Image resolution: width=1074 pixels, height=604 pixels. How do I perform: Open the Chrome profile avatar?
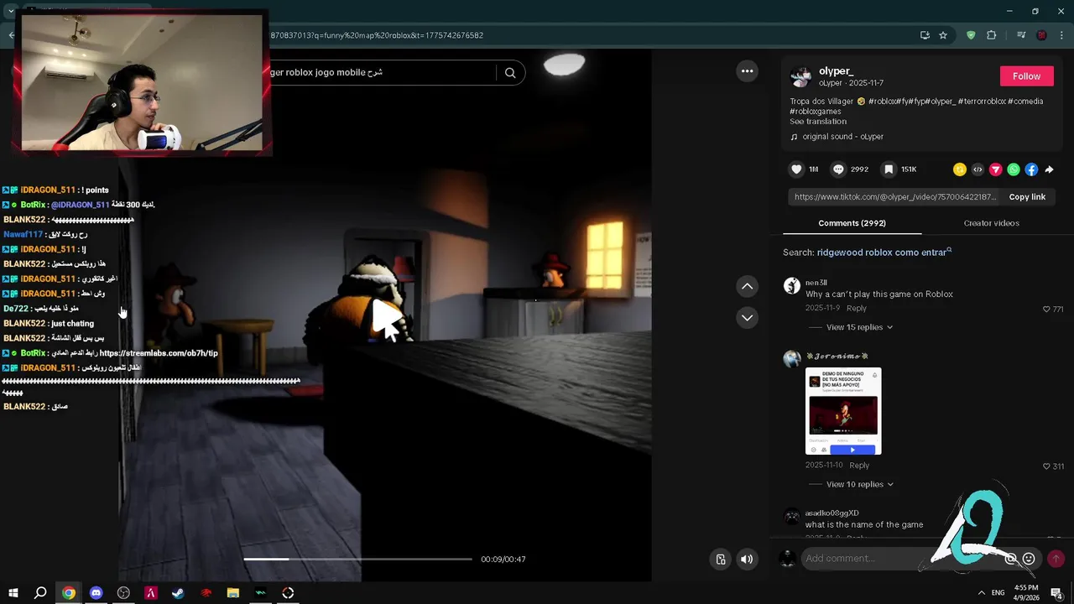[x=1041, y=35]
